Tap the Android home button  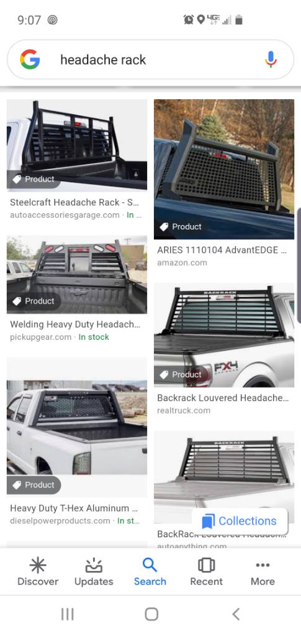151,614
